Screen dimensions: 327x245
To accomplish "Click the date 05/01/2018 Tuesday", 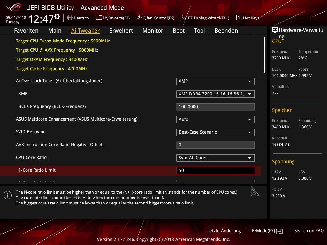I will [x=16, y=19].
